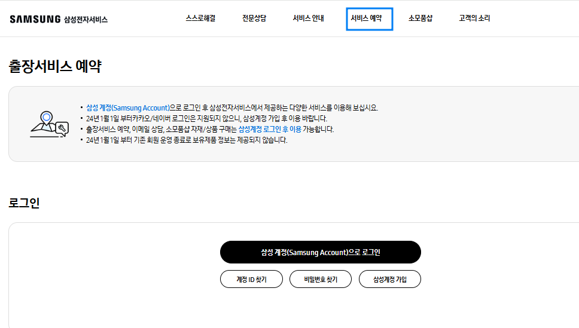Click the 계정 ID 찾기 button
This screenshot has width=579, height=328.
[251, 279]
